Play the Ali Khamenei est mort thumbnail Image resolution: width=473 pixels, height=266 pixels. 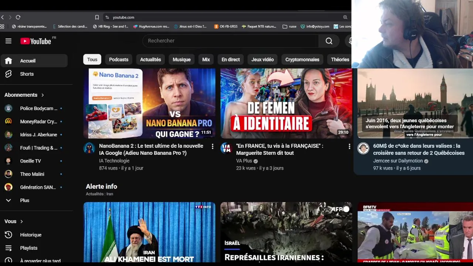point(149,232)
